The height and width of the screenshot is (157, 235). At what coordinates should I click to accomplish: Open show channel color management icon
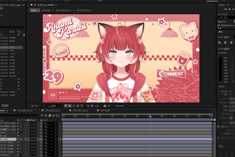coord(88,106)
